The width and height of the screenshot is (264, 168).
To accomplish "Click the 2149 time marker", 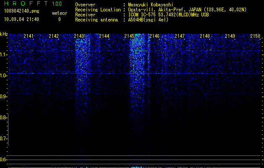I will click(x=230, y=36).
